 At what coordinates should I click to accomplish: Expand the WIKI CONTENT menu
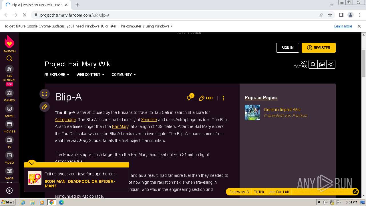tap(90, 74)
